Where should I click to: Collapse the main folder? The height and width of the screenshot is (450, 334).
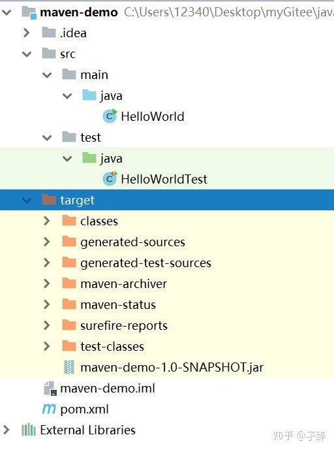click(x=47, y=75)
